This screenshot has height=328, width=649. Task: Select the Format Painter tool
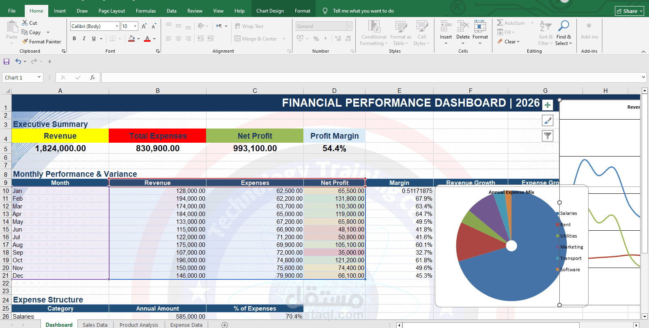[42, 41]
